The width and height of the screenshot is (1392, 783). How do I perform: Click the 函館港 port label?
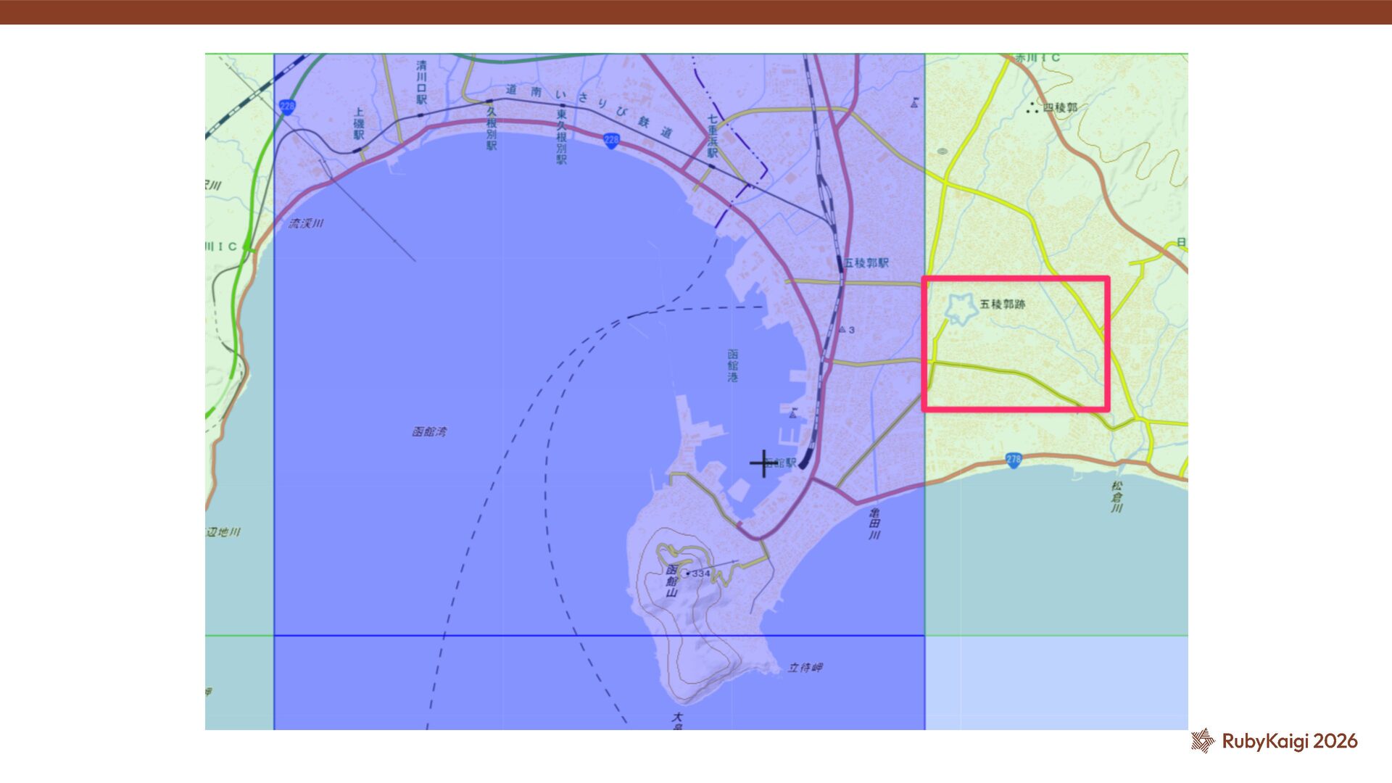pyautogui.click(x=733, y=365)
